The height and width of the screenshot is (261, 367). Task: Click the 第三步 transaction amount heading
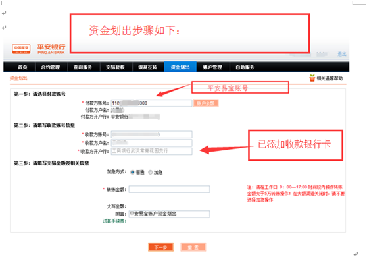[x=51, y=163]
